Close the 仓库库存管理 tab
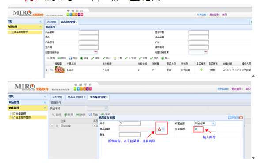The height and width of the screenshot is (165, 262). 107,97
